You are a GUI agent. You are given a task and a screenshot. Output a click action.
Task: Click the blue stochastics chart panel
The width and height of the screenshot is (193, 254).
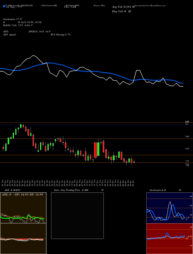(x=169, y=208)
